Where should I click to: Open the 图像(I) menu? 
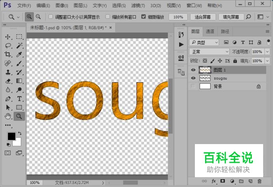tap(62, 6)
